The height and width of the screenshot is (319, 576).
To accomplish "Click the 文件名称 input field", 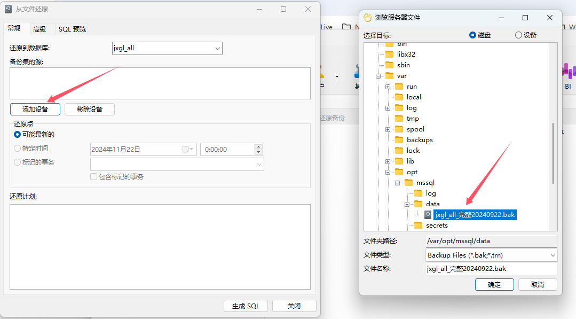I will 492,269.
